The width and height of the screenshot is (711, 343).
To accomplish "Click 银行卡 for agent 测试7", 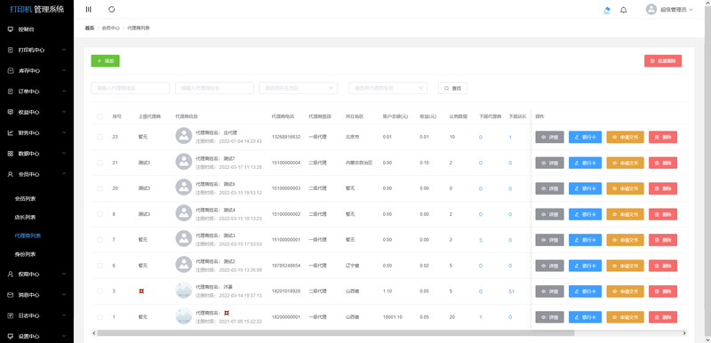I will [x=586, y=163].
